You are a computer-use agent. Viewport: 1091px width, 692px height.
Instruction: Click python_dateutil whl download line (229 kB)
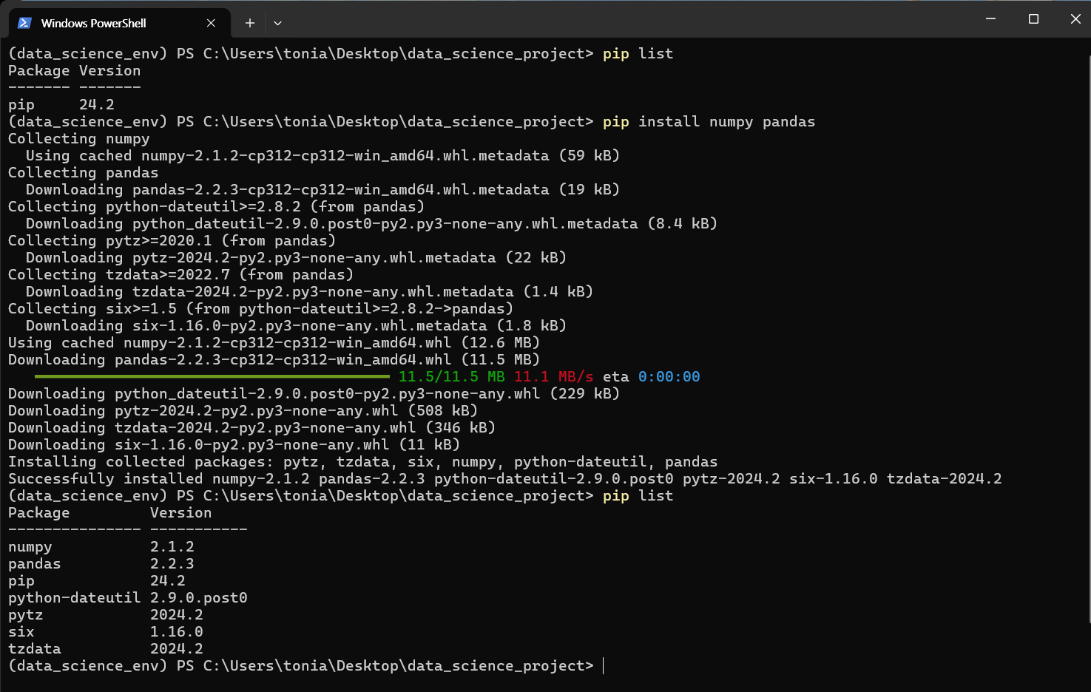[x=314, y=393]
